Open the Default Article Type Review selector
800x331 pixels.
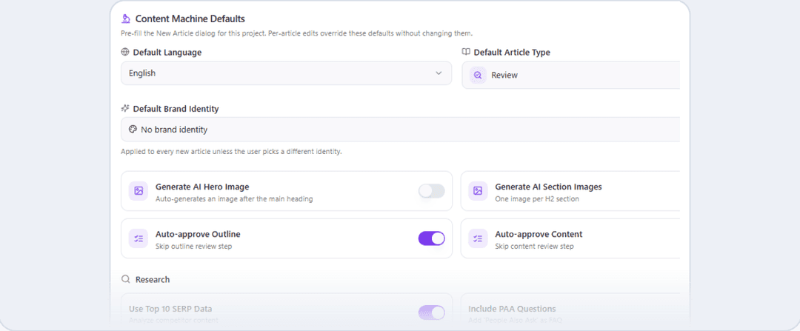click(x=570, y=75)
